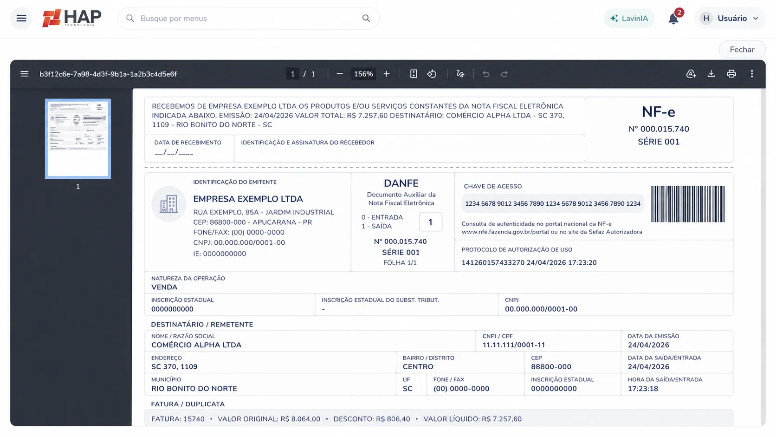
Task: Click the 'NF-e' heading
Action: tap(659, 112)
